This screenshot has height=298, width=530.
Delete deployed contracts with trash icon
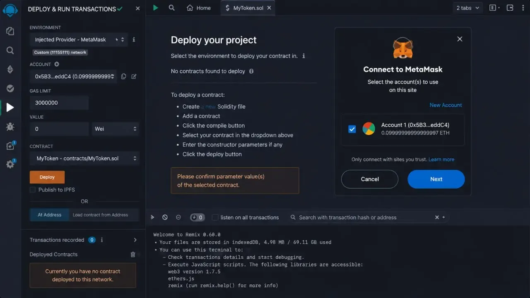pyautogui.click(x=133, y=255)
